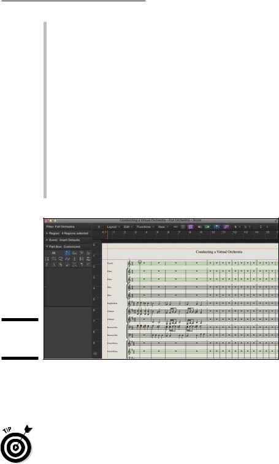Click the window fullscreen arrows icon
This screenshot has width=279, height=464.
tap(277, 221)
